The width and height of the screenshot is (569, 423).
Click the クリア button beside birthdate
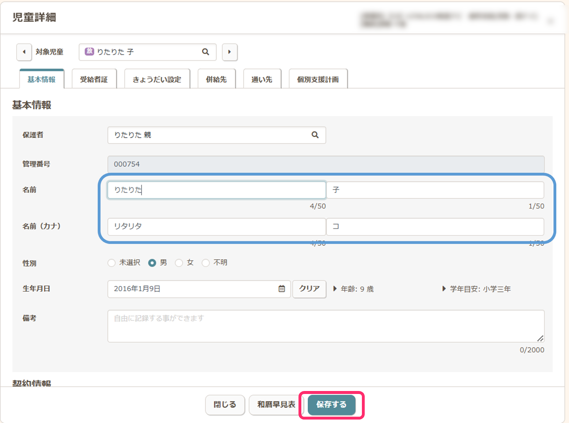tap(309, 289)
